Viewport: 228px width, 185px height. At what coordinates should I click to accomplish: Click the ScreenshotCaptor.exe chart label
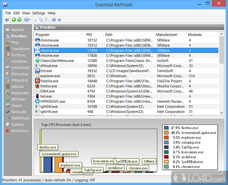(x=59, y=154)
